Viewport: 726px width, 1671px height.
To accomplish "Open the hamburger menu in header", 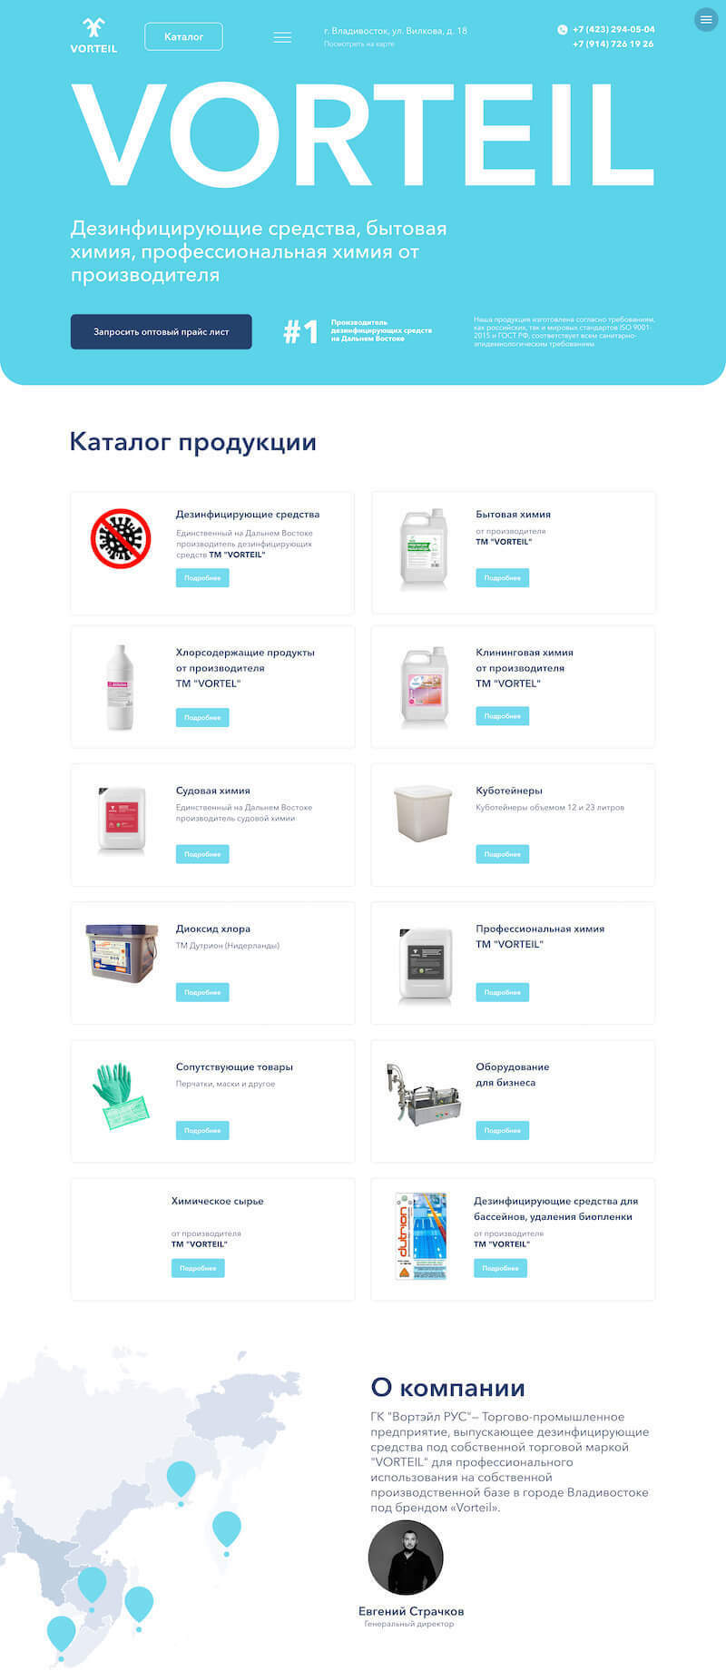I will point(282,37).
